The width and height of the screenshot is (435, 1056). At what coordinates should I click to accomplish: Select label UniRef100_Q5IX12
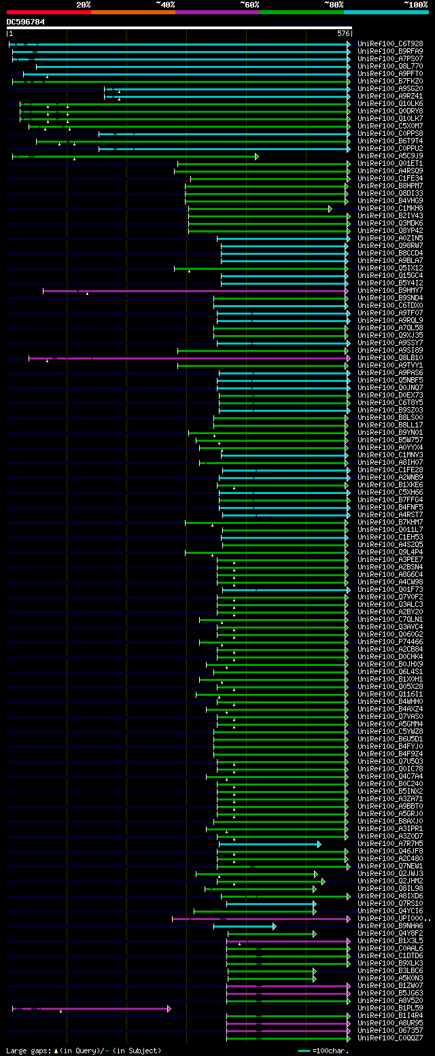[x=390, y=268]
